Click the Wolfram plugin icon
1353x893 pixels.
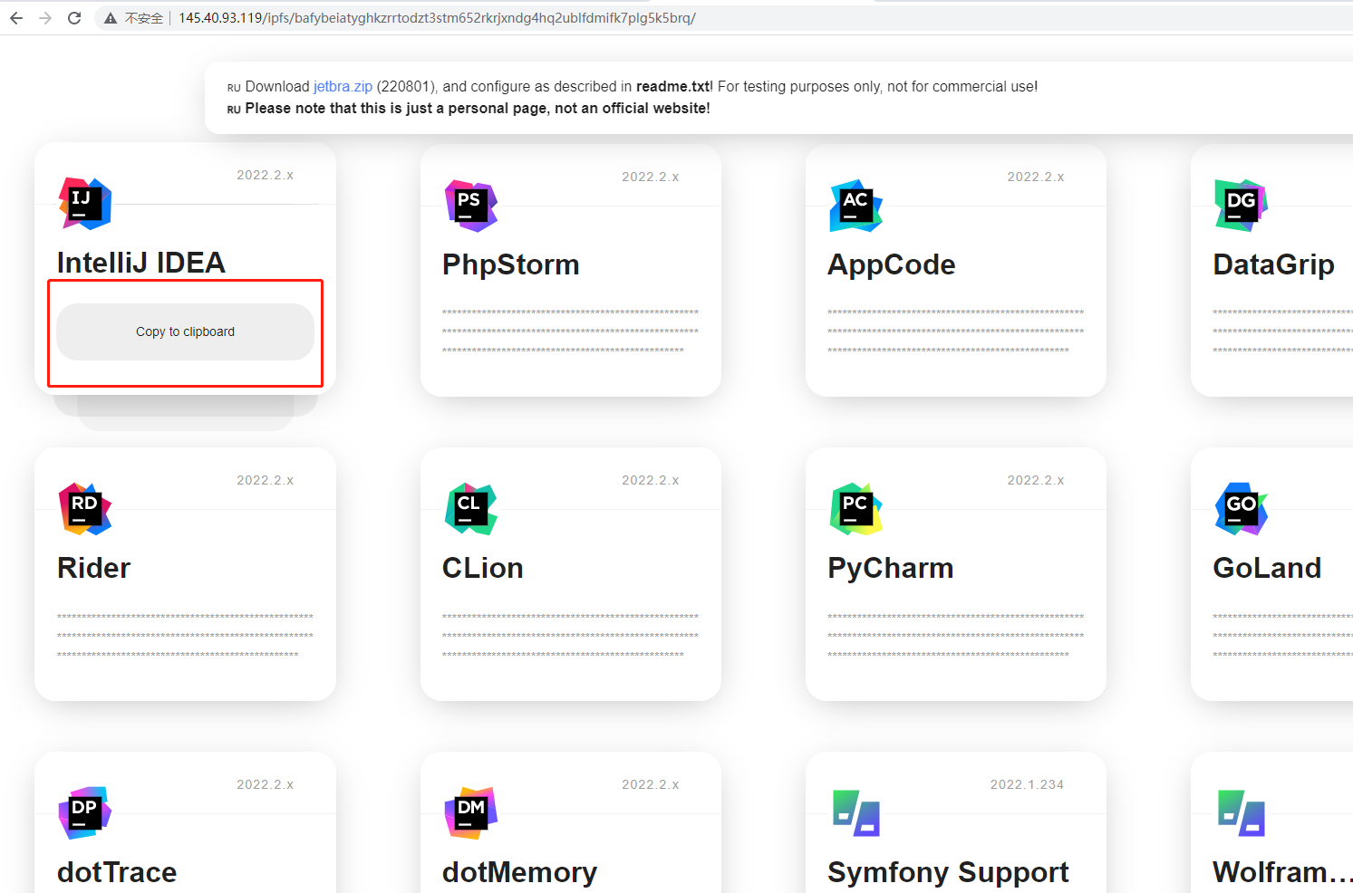[1242, 813]
